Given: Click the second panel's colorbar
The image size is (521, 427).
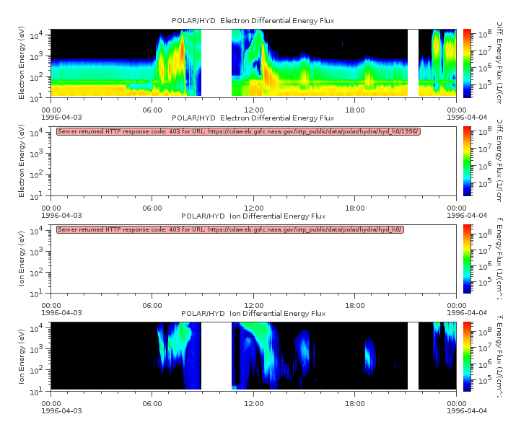Looking at the screenshot, I should 467,160.
